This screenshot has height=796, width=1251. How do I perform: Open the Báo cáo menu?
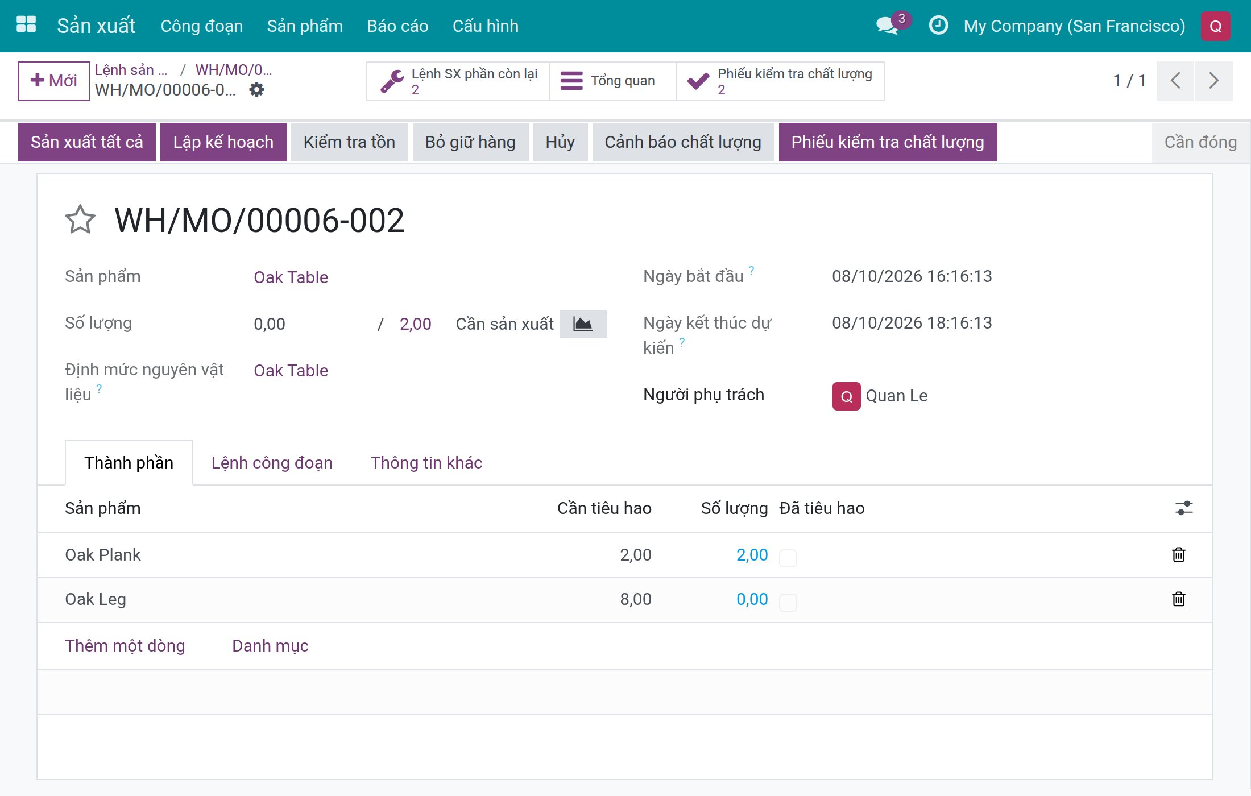[x=397, y=26]
